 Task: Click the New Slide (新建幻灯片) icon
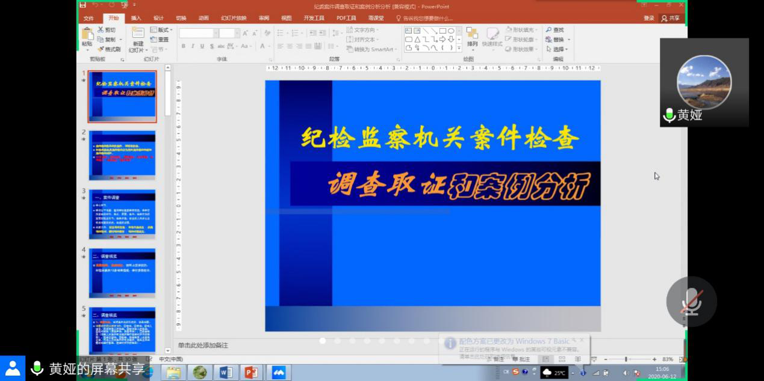(x=138, y=34)
